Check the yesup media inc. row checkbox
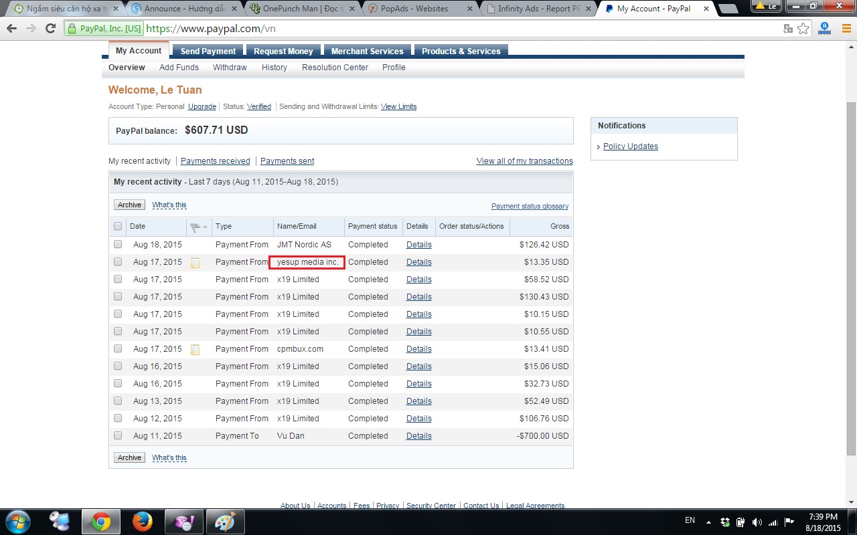This screenshot has width=857, height=535. 118,262
